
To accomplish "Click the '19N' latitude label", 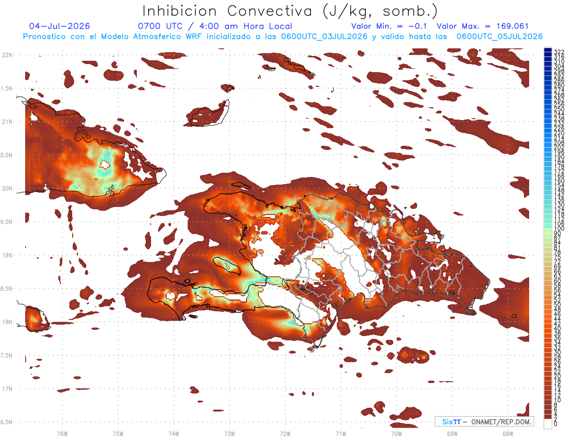I will pyautogui.click(x=7, y=255).
